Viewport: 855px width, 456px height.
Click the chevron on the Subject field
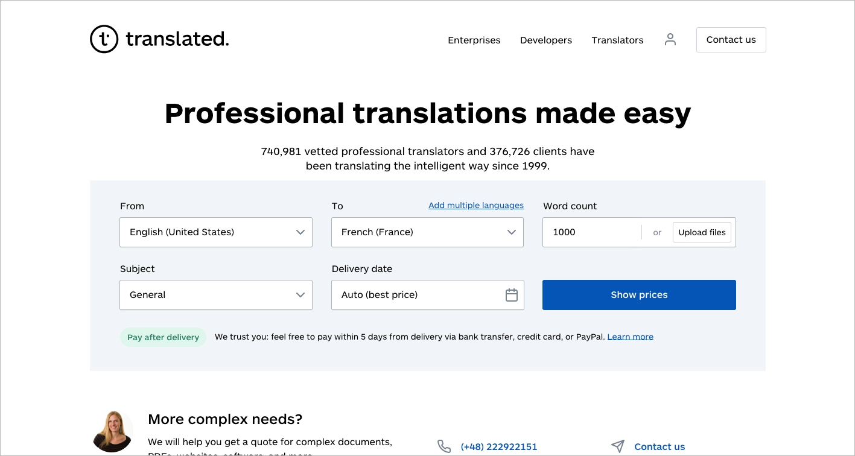(300, 295)
